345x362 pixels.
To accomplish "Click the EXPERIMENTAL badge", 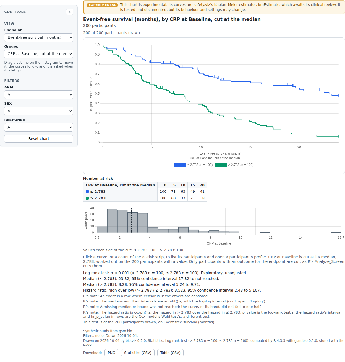I will click(102, 5).
